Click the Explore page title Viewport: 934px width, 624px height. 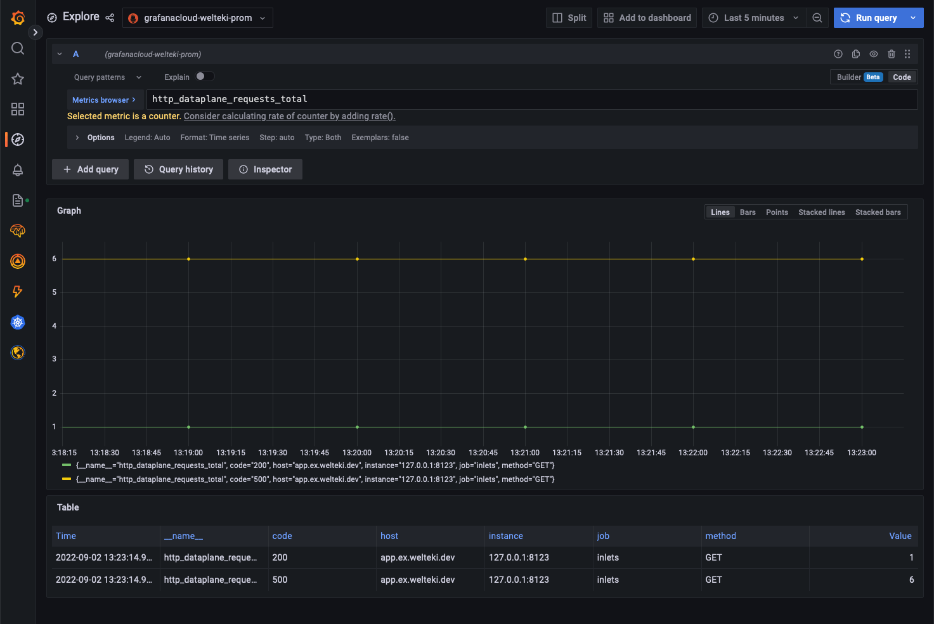pyautogui.click(x=81, y=16)
